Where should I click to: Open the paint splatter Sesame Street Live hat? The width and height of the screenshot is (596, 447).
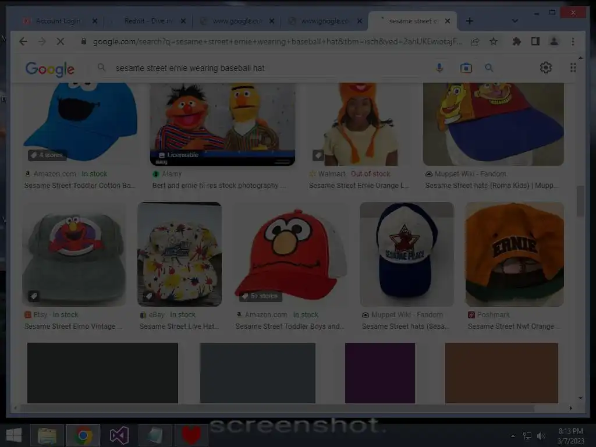(x=179, y=254)
